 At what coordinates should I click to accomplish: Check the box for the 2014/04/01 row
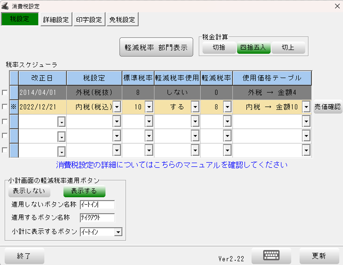point(5,93)
